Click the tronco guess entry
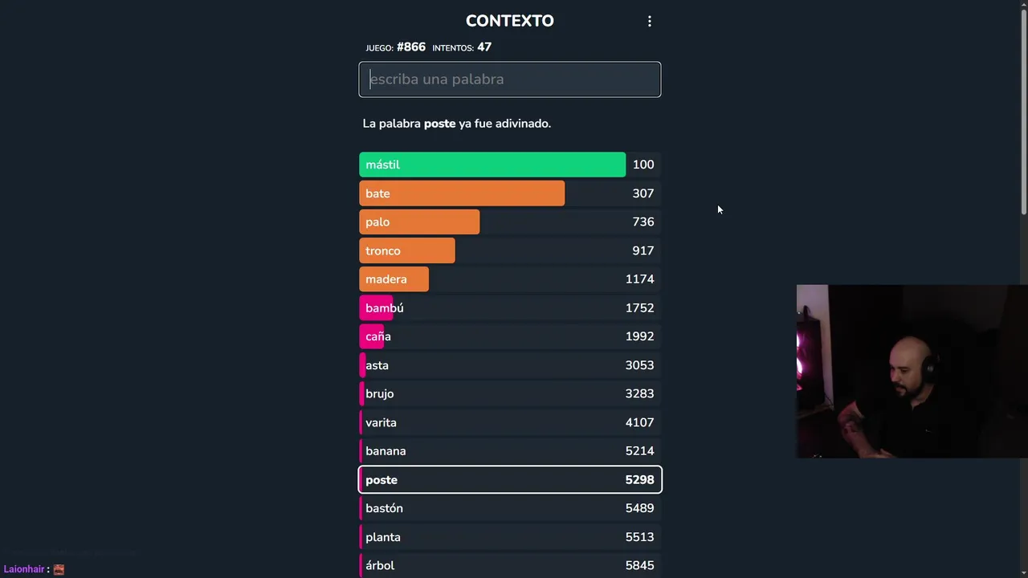Image resolution: width=1028 pixels, height=578 pixels. tap(509, 250)
